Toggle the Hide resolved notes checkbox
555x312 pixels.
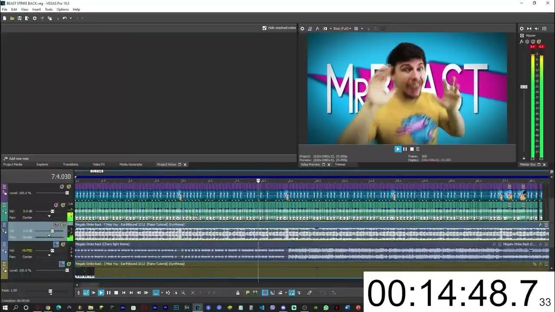pyautogui.click(x=264, y=28)
